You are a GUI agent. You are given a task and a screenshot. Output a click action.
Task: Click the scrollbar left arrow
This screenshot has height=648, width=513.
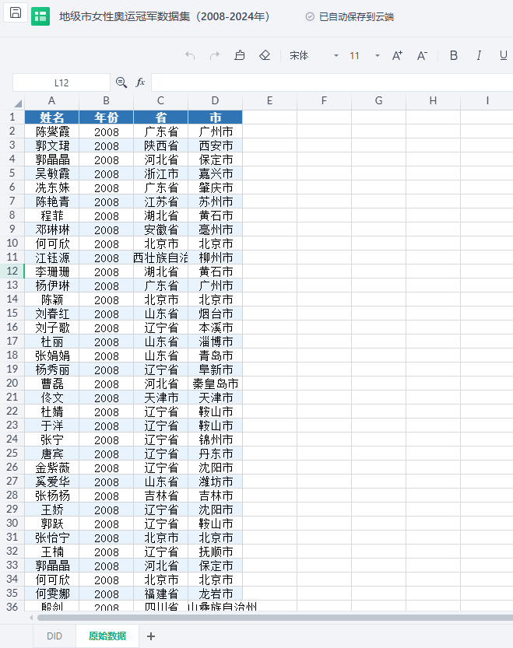tap(31, 618)
